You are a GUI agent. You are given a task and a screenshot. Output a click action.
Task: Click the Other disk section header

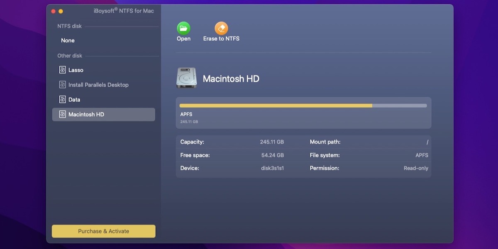[69, 55]
